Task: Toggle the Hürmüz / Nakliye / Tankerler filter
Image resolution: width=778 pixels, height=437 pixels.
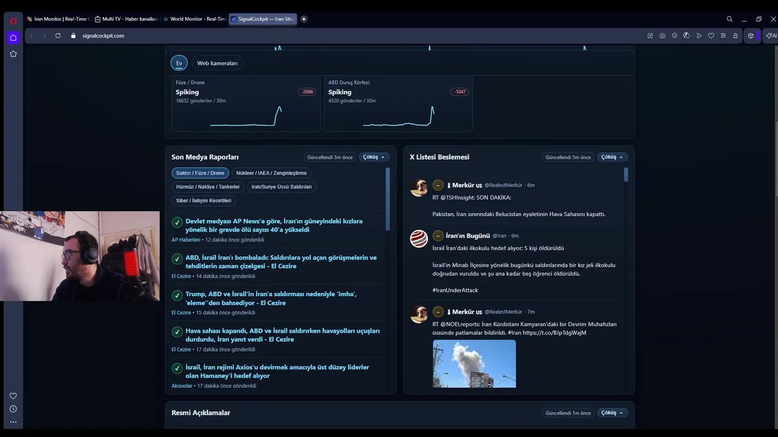Action: [x=208, y=187]
